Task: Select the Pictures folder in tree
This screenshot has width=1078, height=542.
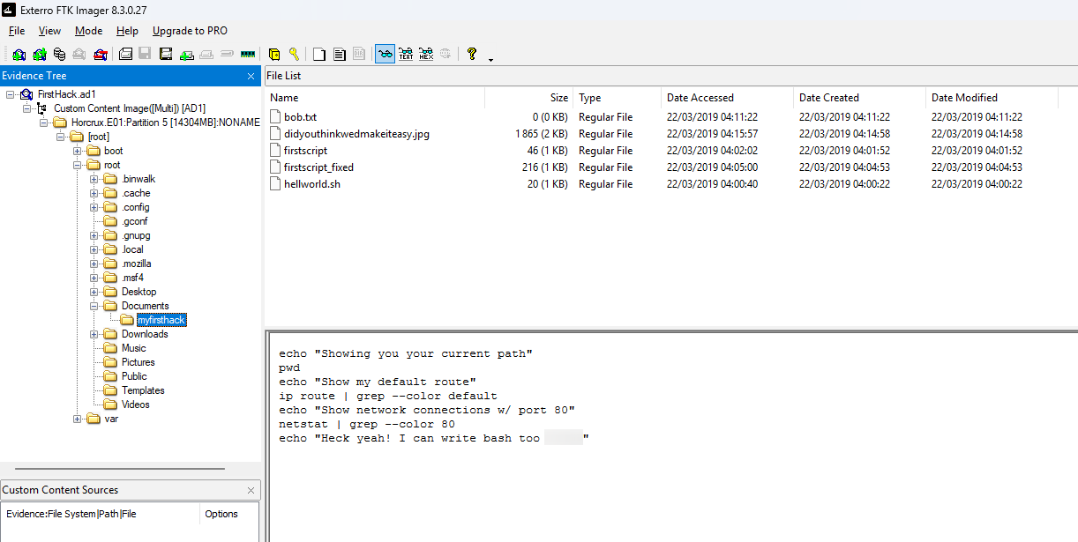Action: (138, 362)
